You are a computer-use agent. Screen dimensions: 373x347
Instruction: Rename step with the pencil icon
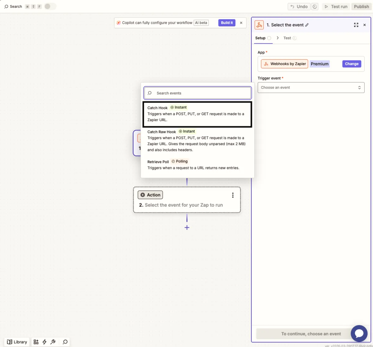[x=307, y=25]
